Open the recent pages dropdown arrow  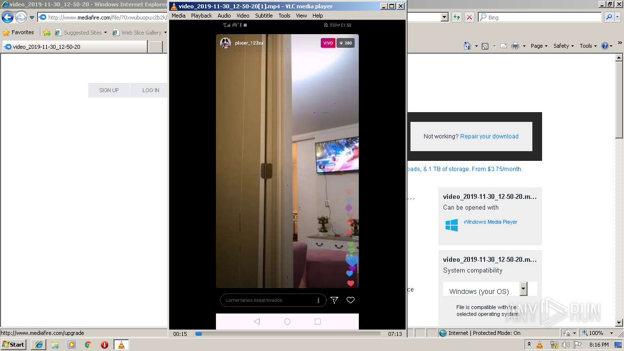point(32,18)
